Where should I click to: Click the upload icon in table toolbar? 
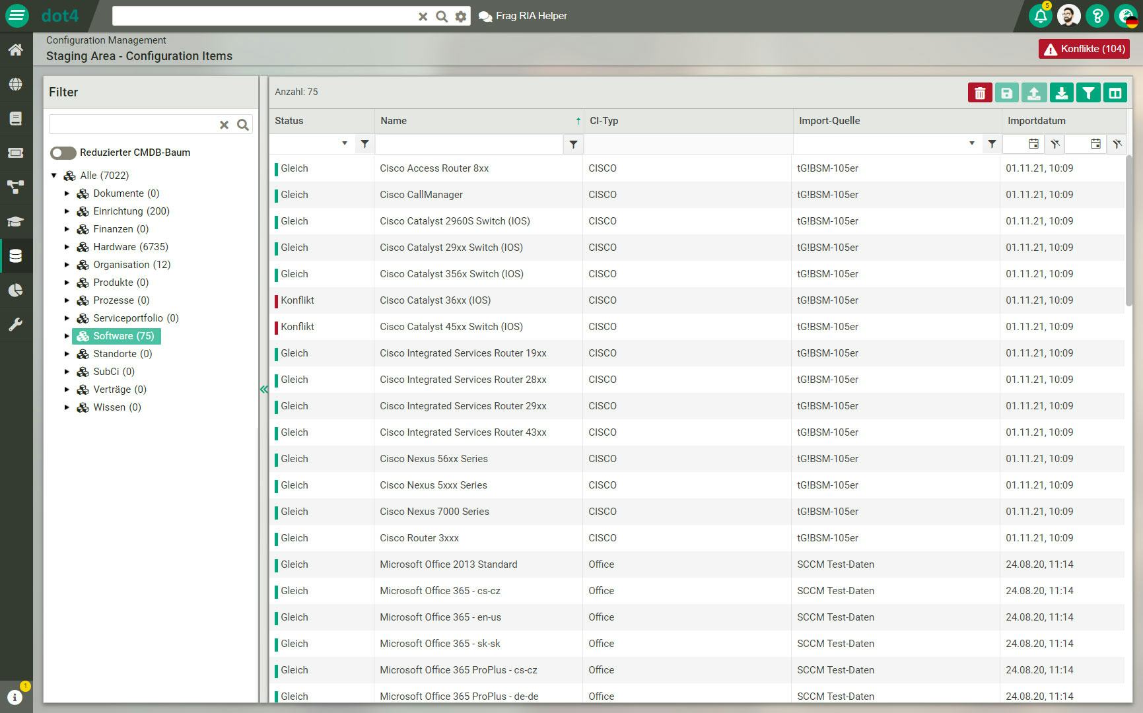pos(1034,93)
